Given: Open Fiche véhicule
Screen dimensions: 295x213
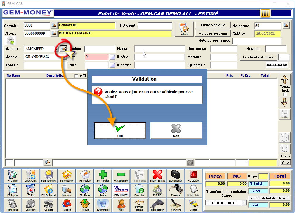Looking at the screenshot, I should coord(213,25).
